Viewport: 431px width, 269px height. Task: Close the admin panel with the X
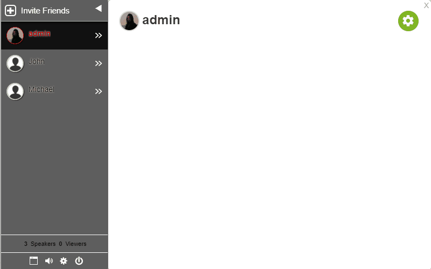tap(426, 5)
